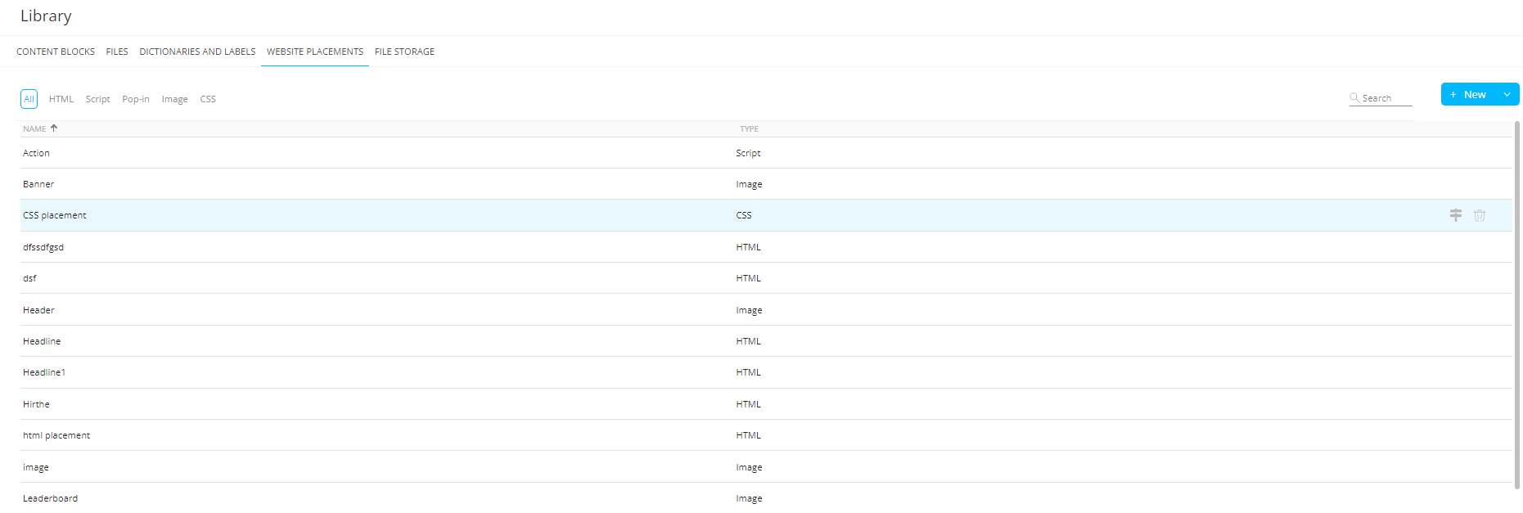
Task: Click the CSS type cell of CSS placement
Action: pyautogui.click(x=744, y=215)
